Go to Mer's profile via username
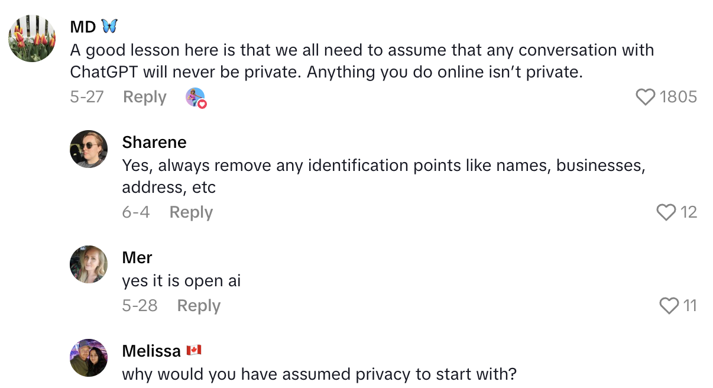 click(x=137, y=258)
